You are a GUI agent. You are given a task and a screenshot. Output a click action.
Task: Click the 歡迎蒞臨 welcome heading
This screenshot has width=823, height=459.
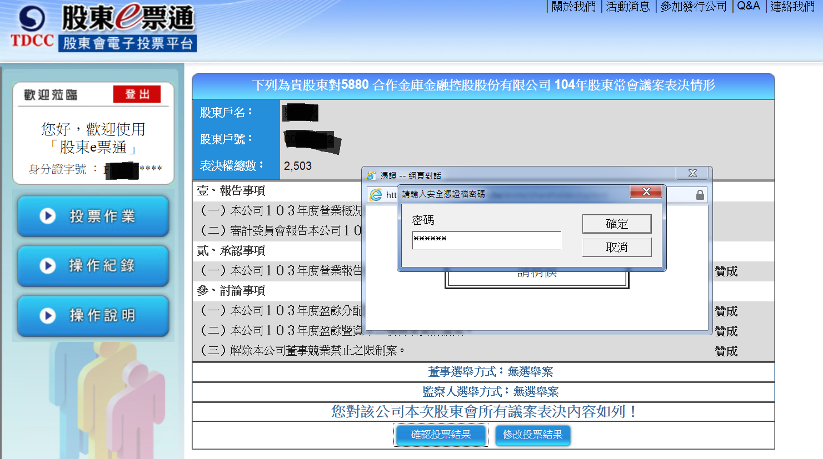pyautogui.click(x=51, y=95)
